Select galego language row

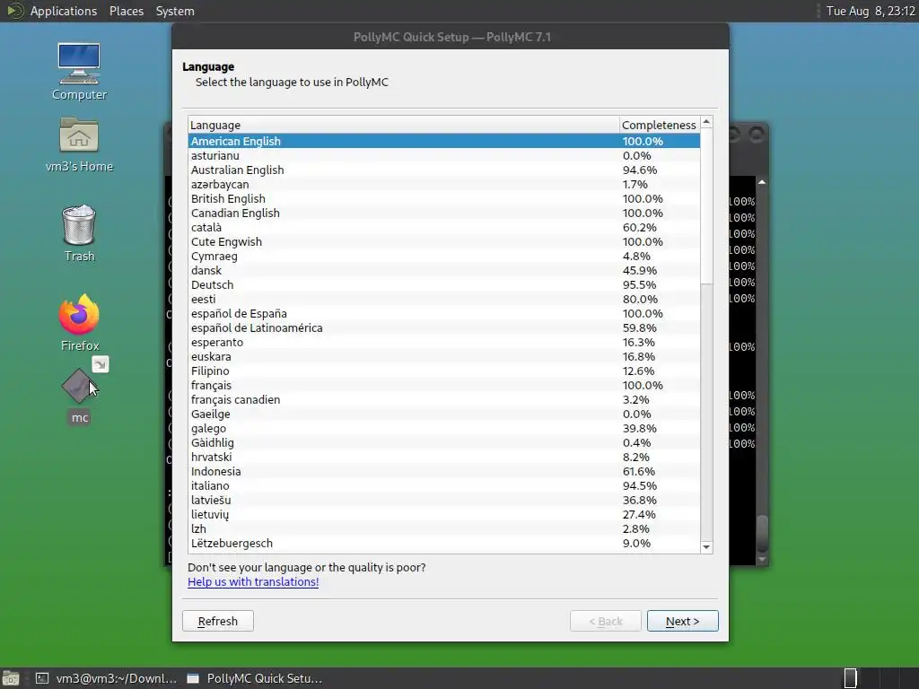point(444,428)
